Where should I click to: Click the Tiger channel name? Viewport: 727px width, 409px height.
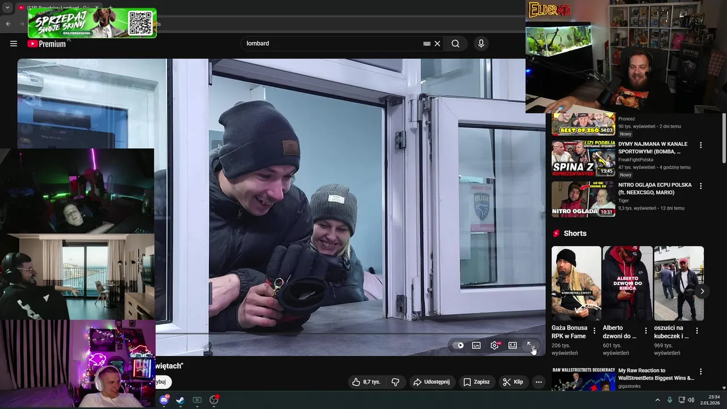pyautogui.click(x=624, y=201)
